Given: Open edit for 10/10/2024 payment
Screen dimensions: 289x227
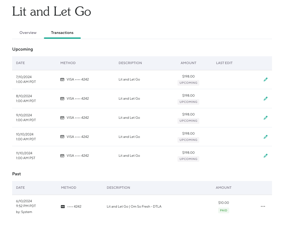Looking at the screenshot, I should coord(265,137).
